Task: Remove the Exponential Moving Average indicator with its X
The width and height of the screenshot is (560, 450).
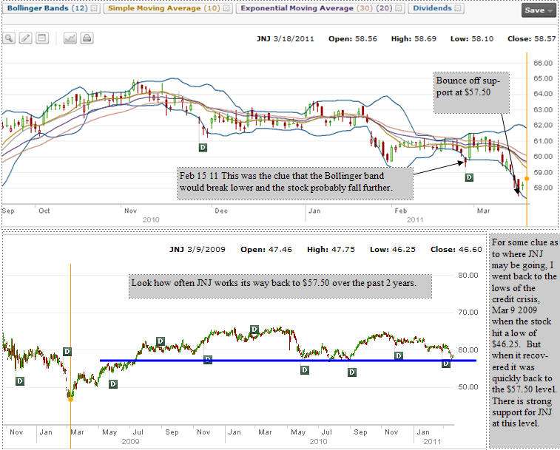Action: 399,8
